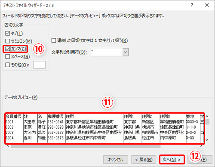This screenshot has height=167, width=215.
Task: Click the preview horizontal scroll right arrow
Action: point(202,146)
